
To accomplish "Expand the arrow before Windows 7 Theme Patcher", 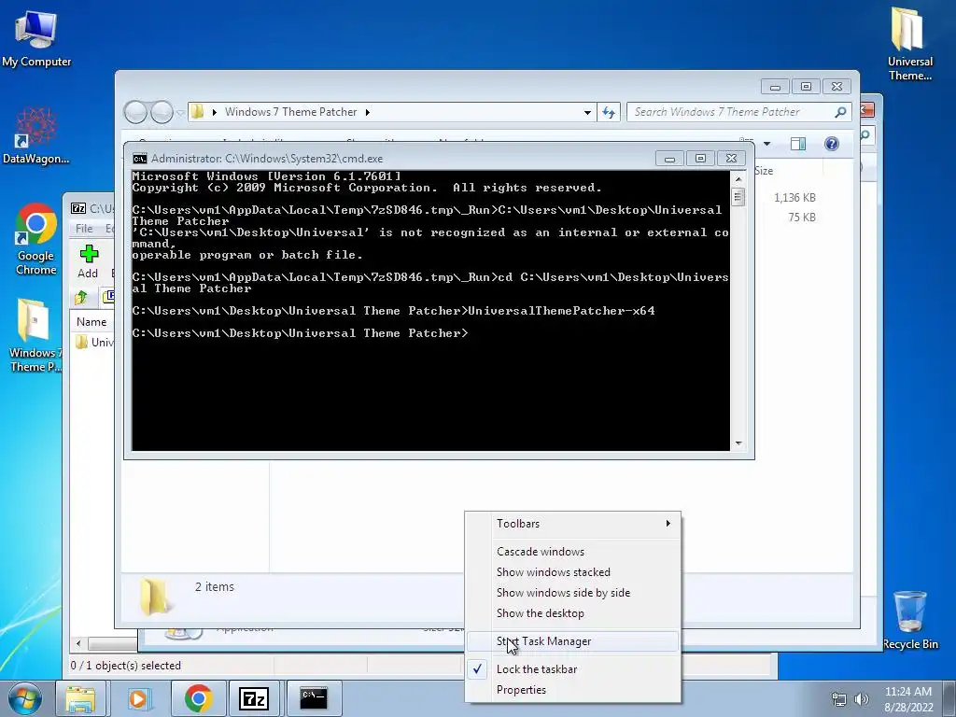I will click(x=214, y=112).
